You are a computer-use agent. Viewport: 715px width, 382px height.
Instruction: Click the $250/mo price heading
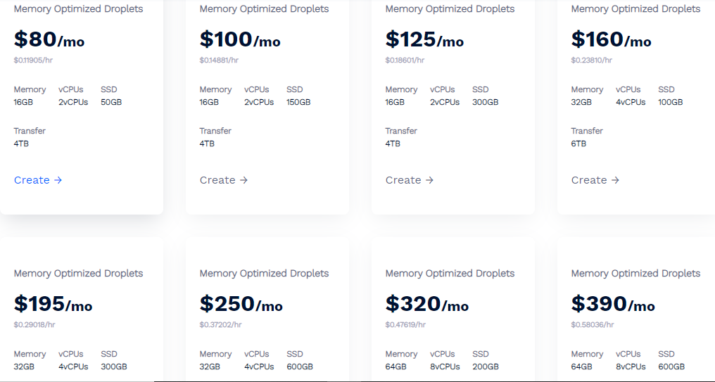(x=241, y=304)
